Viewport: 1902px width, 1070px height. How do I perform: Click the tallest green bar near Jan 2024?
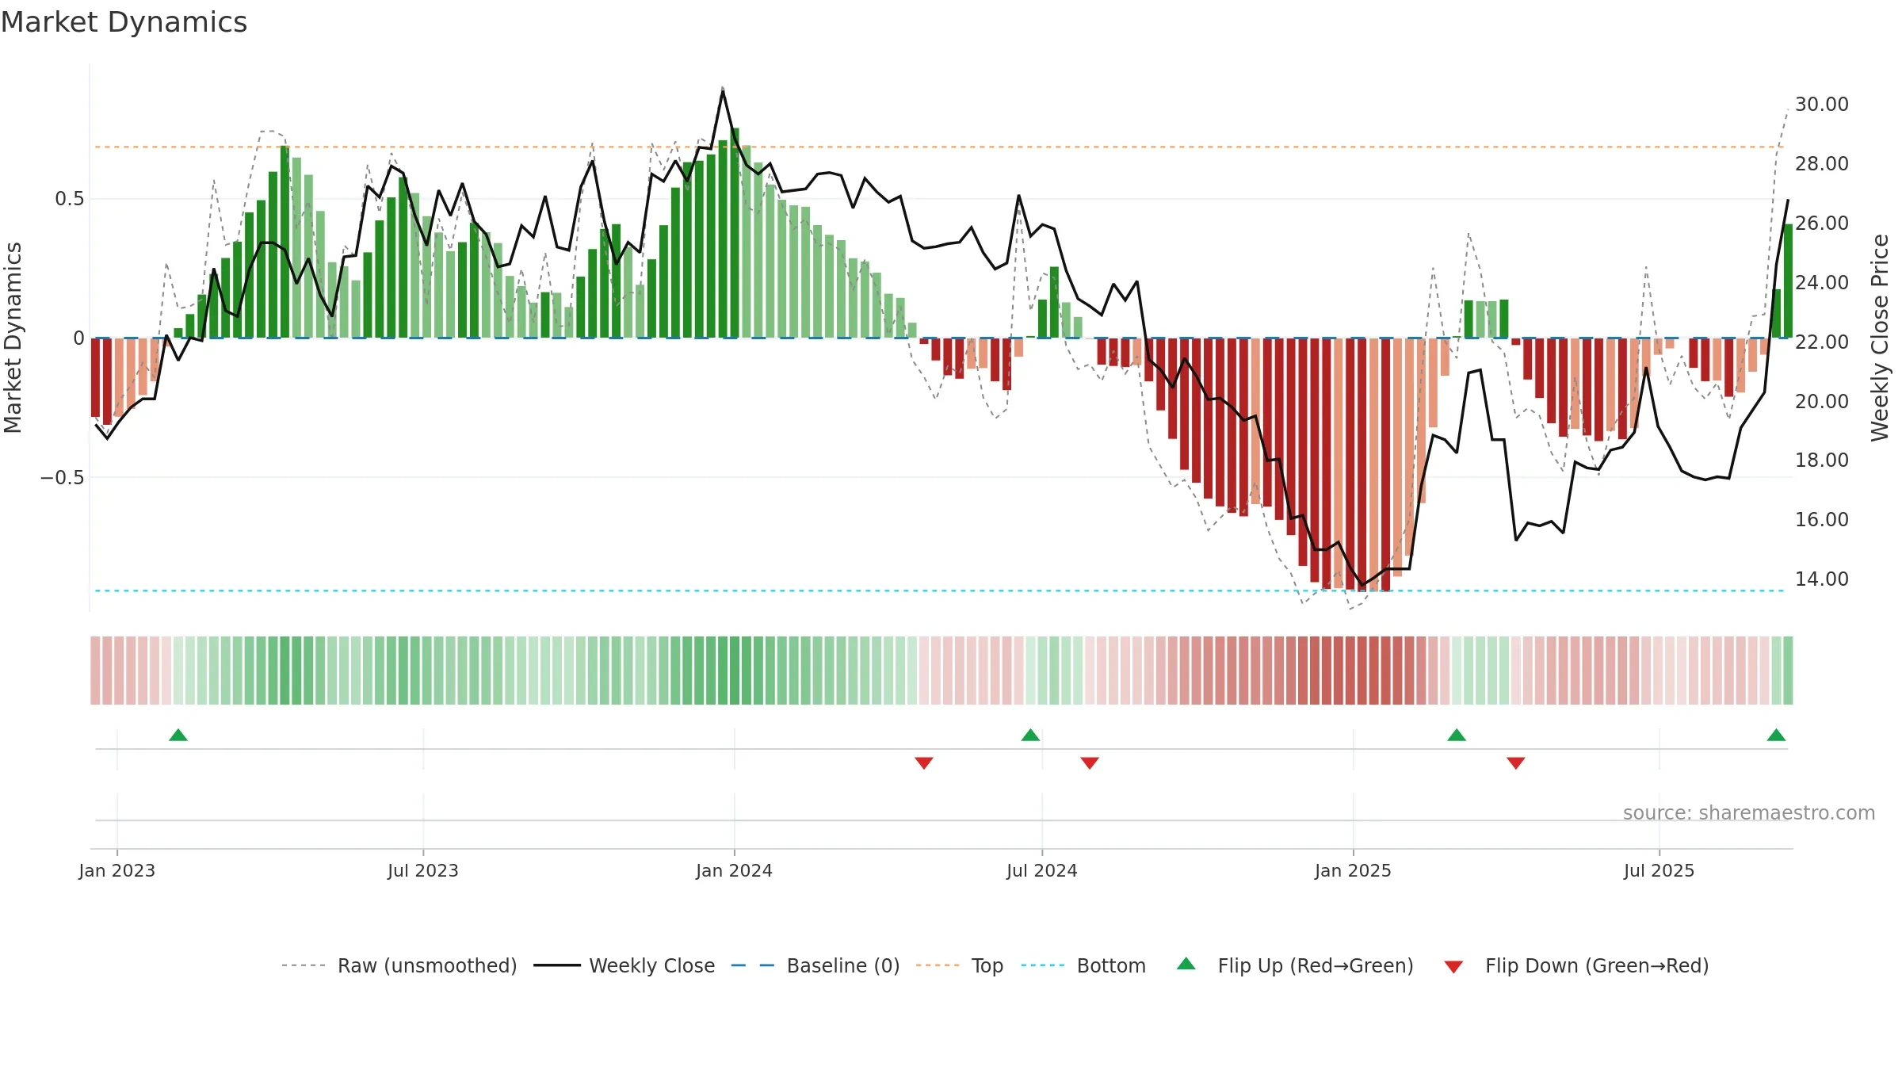(735, 233)
